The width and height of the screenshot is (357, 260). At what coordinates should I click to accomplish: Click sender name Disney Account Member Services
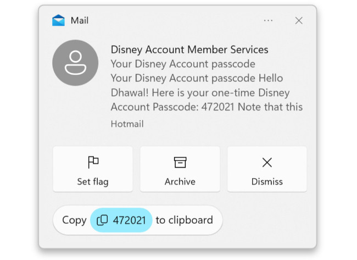(189, 49)
